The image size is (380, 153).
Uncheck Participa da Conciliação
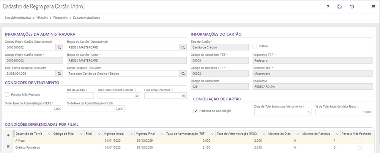coord(196,111)
